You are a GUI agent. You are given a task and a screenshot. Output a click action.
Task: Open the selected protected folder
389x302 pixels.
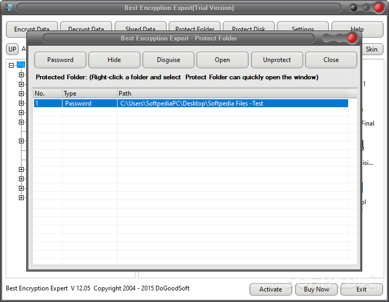pyautogui.click(x=223, y=60)
